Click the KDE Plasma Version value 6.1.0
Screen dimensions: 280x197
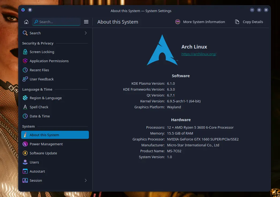tap(171, 83)
